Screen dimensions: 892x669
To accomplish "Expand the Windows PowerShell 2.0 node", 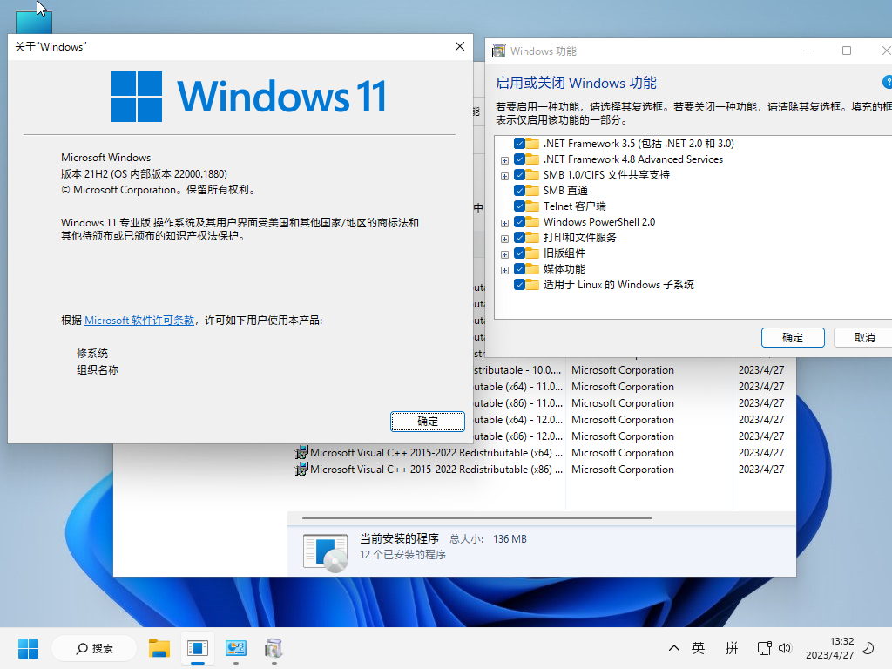I will click(x=504, y=223).
